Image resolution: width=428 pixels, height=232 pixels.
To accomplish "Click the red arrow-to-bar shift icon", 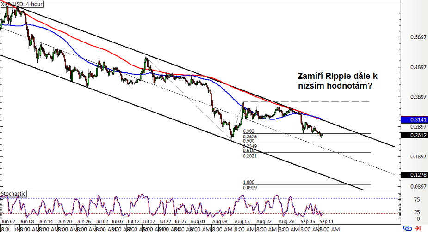I will click(418, 228).
